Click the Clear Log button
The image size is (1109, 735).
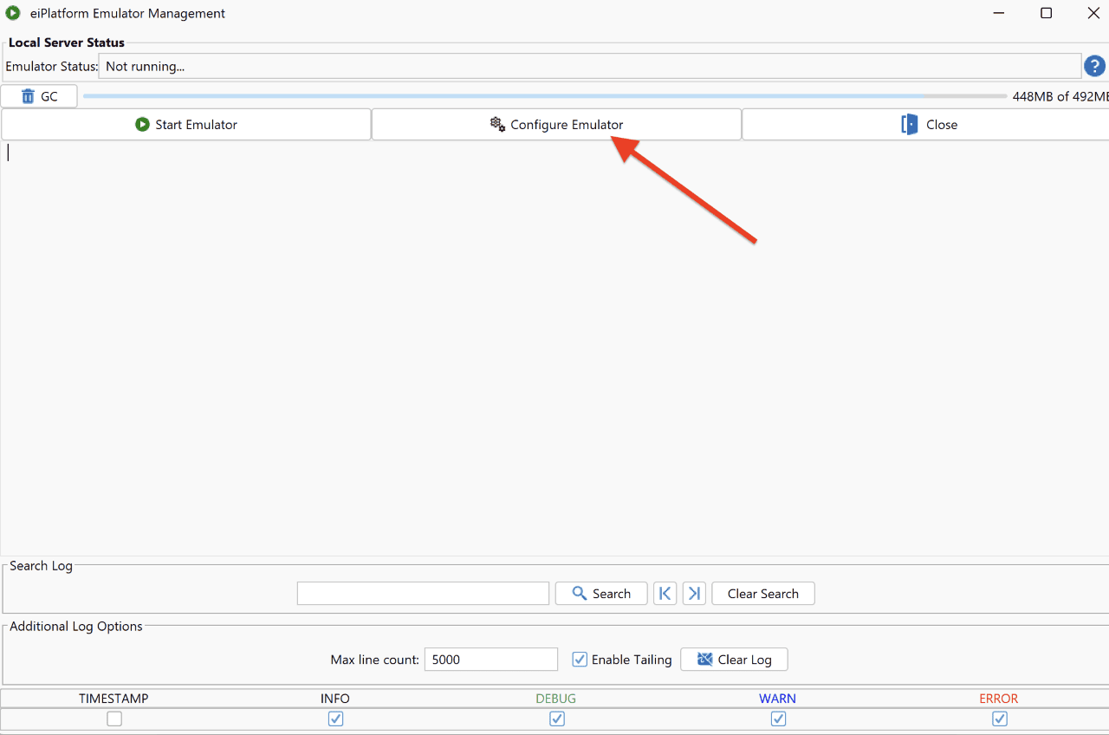pos(734,660)
